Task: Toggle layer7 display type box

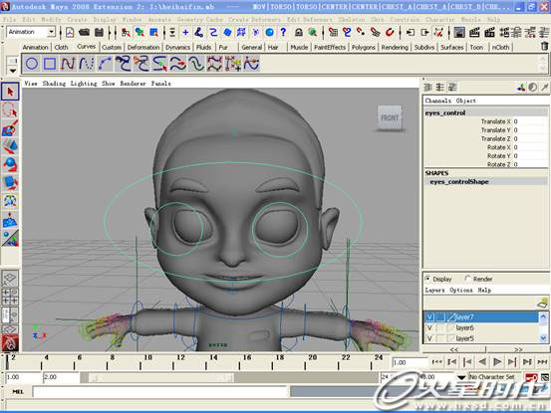Action: click(440, 316)
